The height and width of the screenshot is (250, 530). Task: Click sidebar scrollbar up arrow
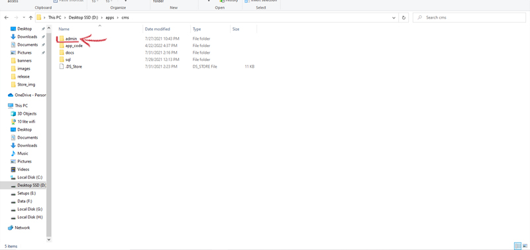pos(48,29)
